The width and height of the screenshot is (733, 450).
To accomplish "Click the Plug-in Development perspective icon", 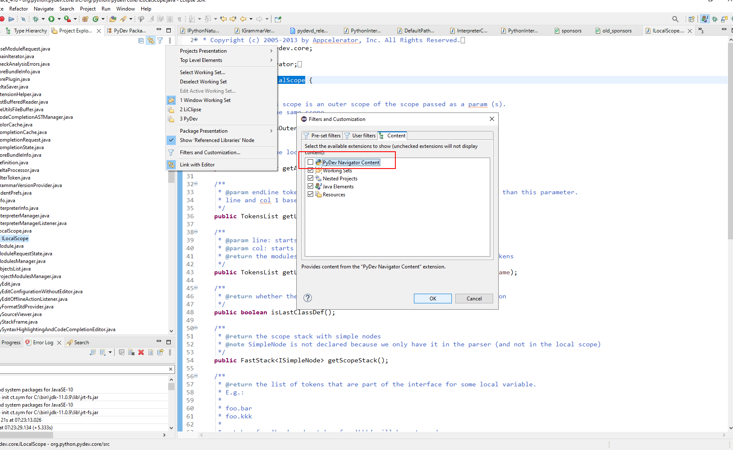I will [x=704, y=19].
